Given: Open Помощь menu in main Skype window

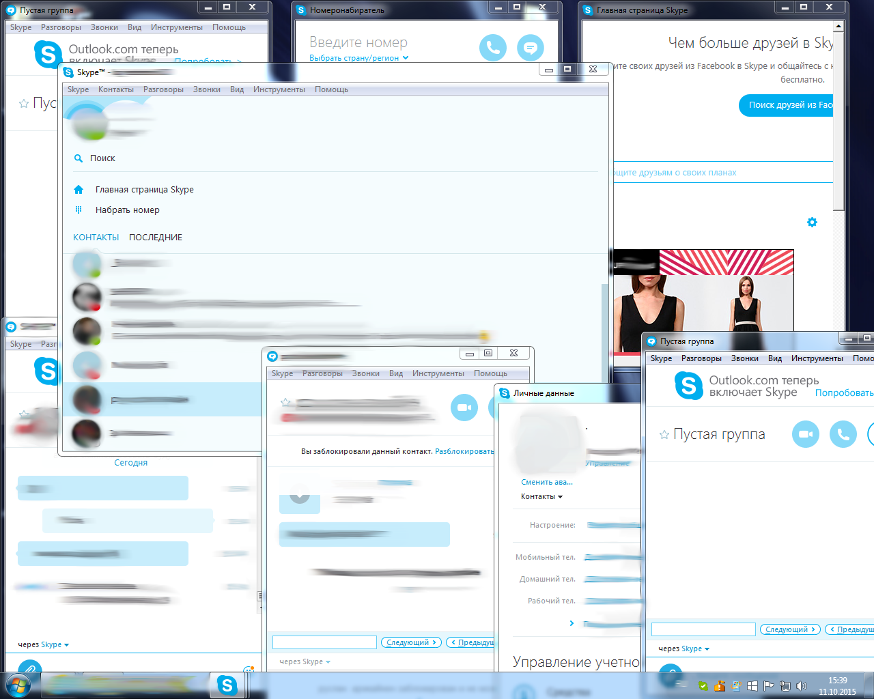Looking at the screenshot, I should click(331, 89).
